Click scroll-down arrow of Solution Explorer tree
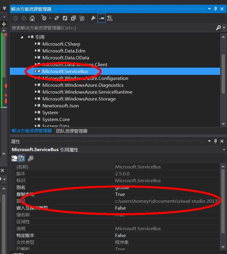This screenshot has height=254, width=227. [223, 124]
